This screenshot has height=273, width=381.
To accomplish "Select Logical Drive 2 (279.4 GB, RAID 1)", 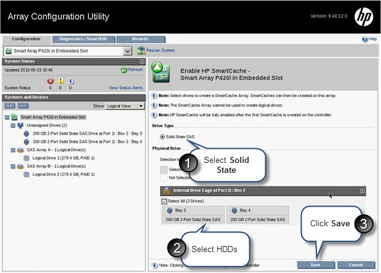I will (x=63, y=175).
